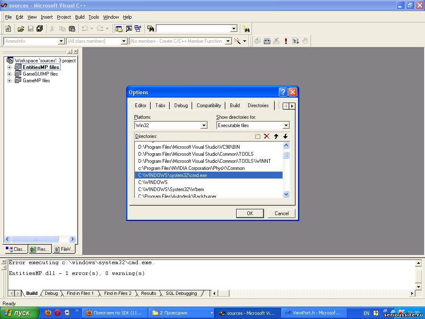Click the Cut scissors icon

[x=52, y=29]
